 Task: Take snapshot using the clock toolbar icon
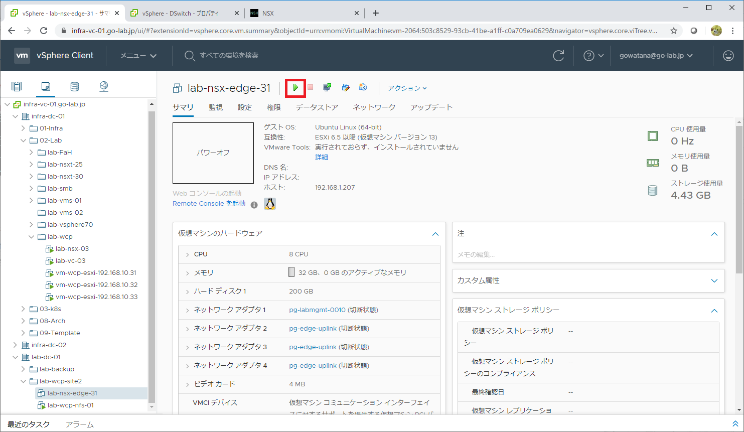click(x=363, y=88)
